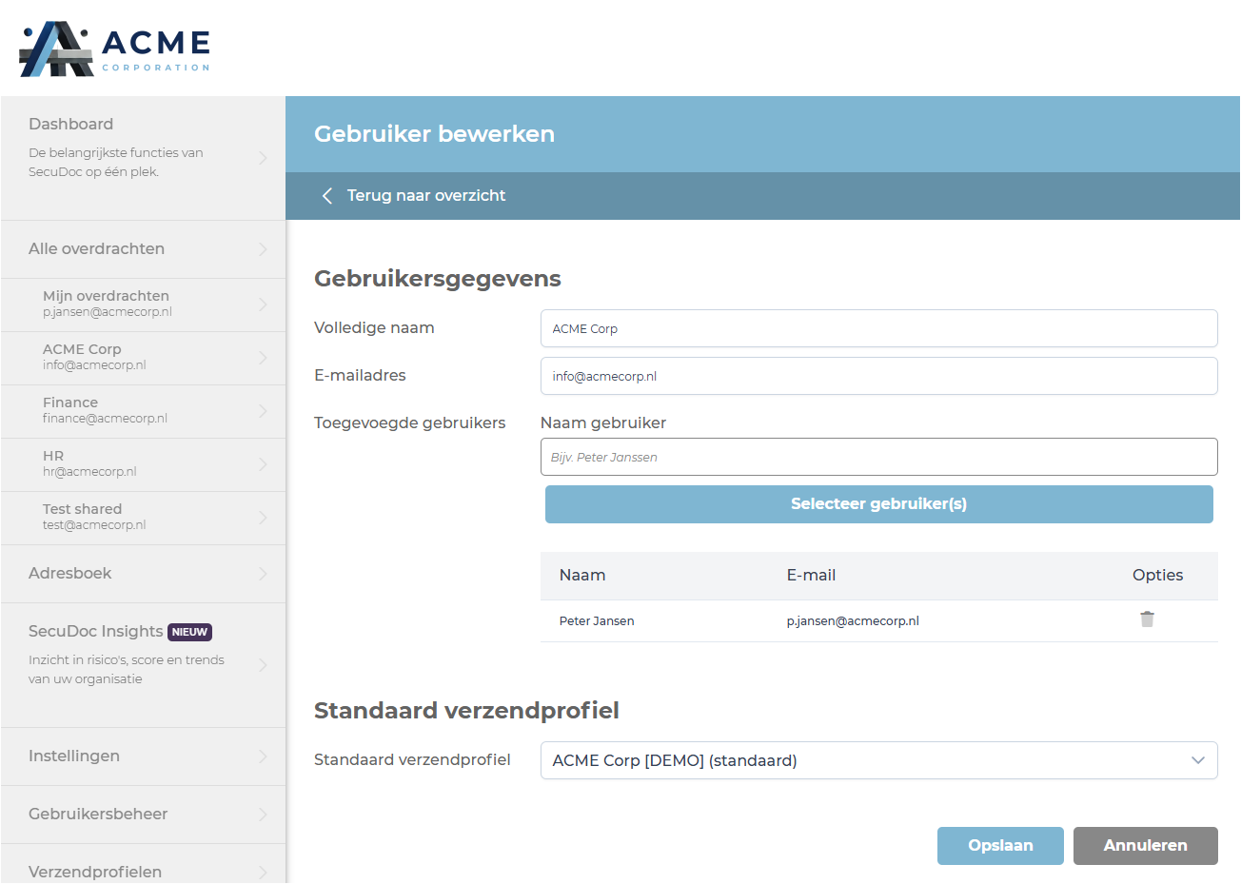Open the Dashboard menu item

143,158
